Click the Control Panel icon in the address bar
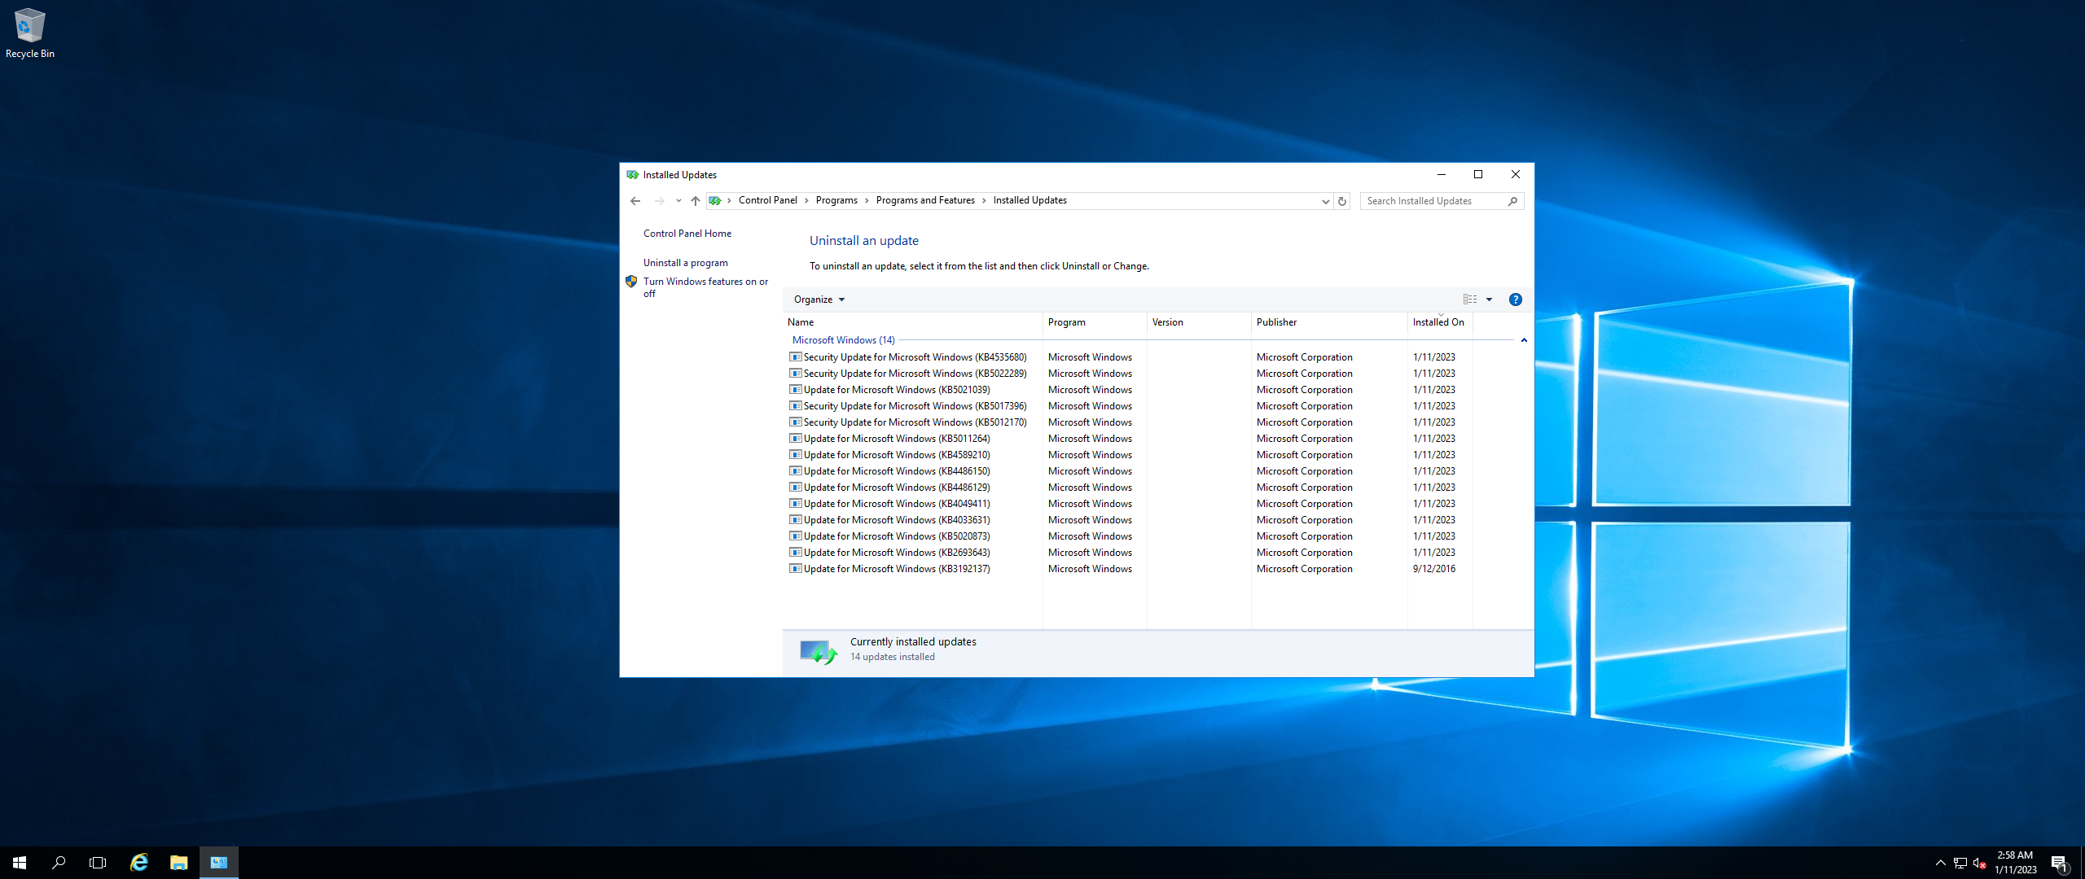 click(715, 201)
